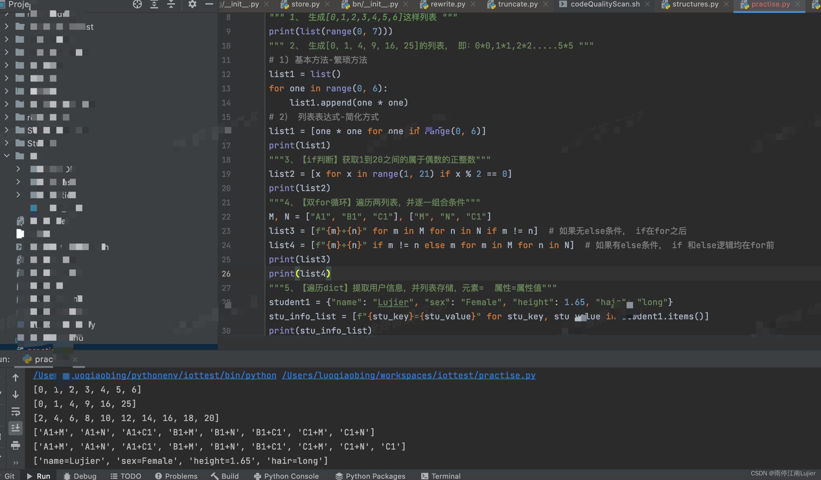Screen dimensions: 821x480
Task: Click the 'list1 = list()' code line
Action: pos(305,74)
